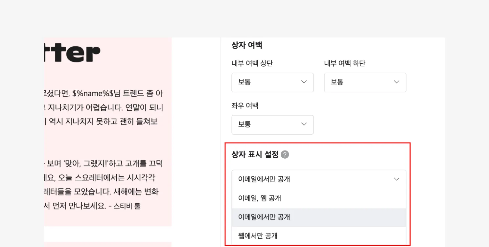
Task: Click chevron arrow of 내부 여백 하단 select
Action: (397, 82)
